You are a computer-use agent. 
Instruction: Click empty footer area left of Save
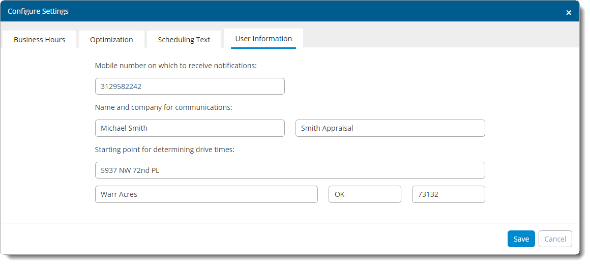click(254, 239)
